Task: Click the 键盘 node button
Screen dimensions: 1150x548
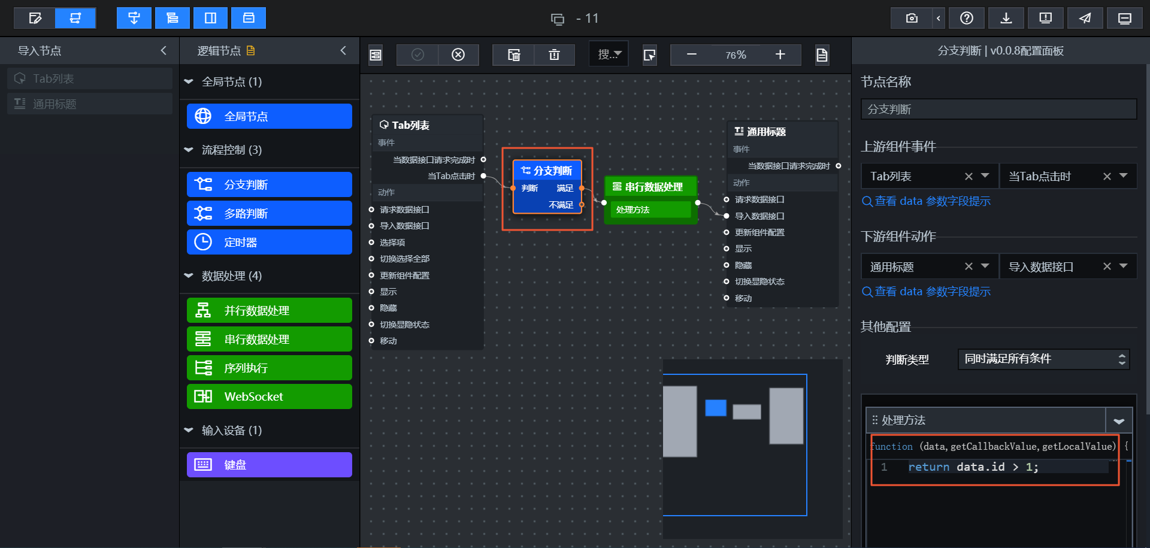Action: click(x=270, y=465)
